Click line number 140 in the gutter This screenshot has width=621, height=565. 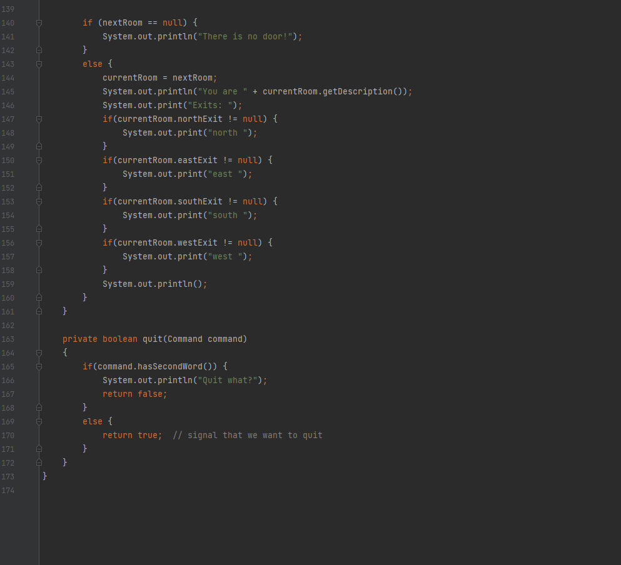8,22
